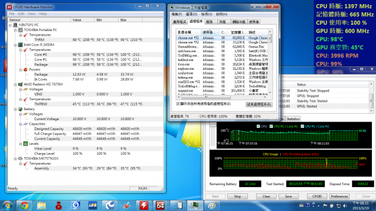Click the crescent moon taskbar icon
376x211 pixels.
click(x=110, y=206)
